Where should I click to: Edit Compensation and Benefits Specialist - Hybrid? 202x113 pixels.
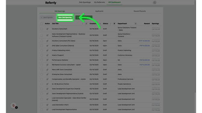coord(47,79)
